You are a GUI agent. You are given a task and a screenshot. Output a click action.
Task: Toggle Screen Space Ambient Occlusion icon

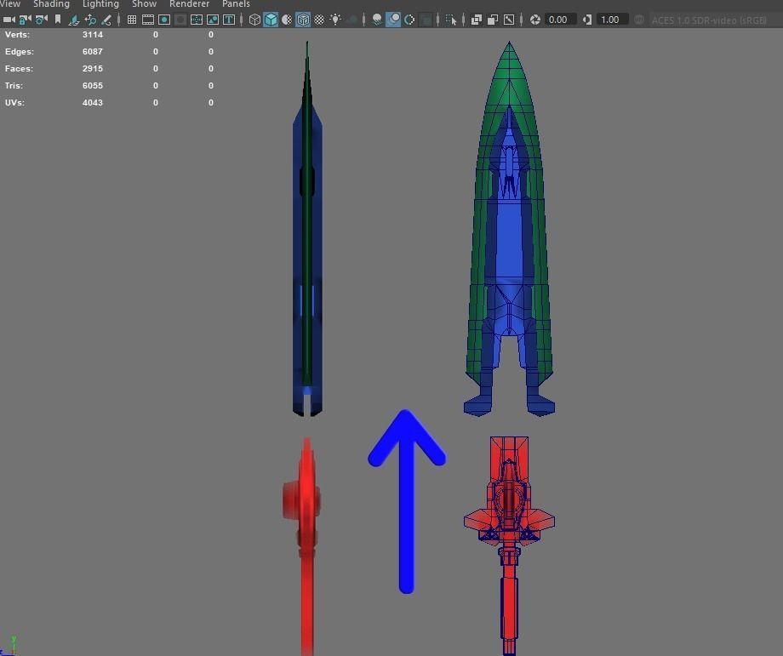[x=377, y=20]
